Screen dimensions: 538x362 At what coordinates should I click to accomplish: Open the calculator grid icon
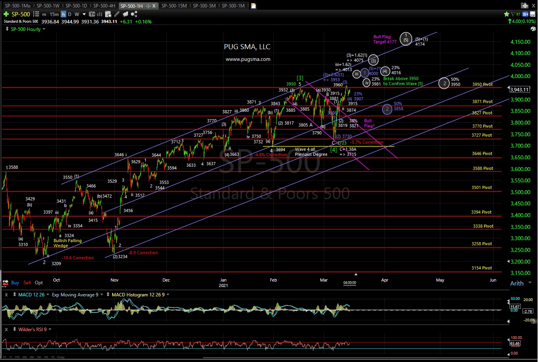click(108, 14)
